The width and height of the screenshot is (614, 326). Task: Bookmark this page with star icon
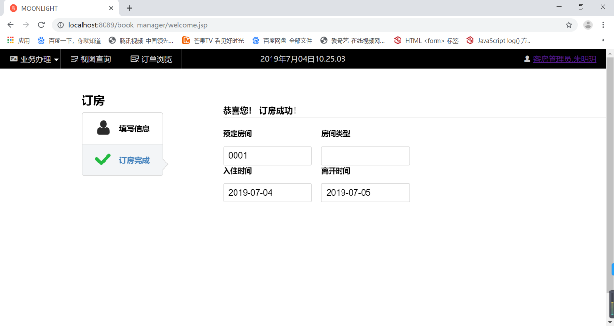click(569, 25)
